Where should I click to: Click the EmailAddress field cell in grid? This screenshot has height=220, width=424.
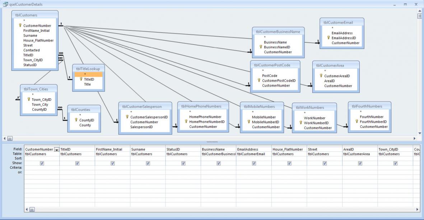pyautogui.click(x=254, y=149)
